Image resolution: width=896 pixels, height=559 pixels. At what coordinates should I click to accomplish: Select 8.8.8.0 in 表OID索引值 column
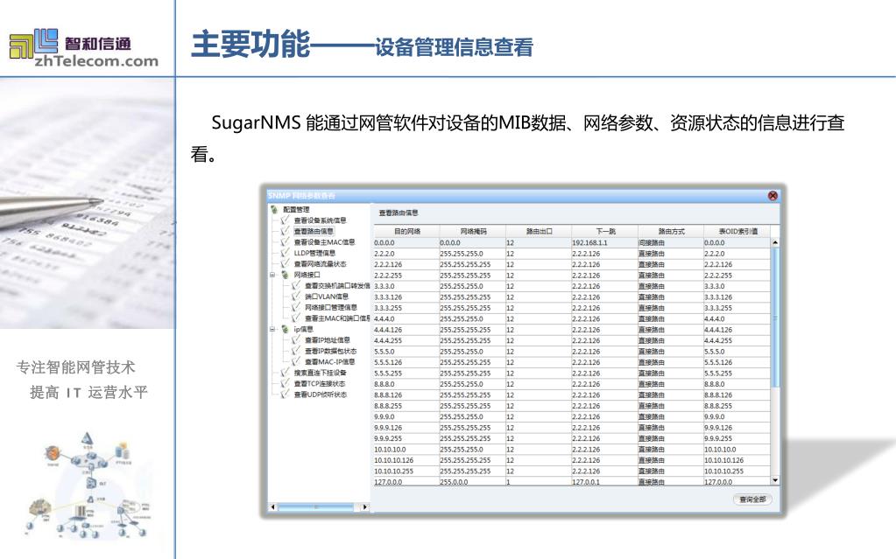click(x=737, y=384)
